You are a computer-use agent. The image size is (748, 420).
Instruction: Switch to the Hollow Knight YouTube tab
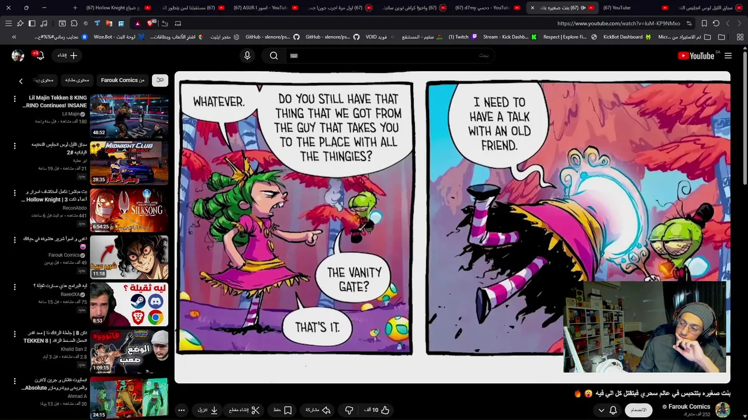tap(119, 8)
